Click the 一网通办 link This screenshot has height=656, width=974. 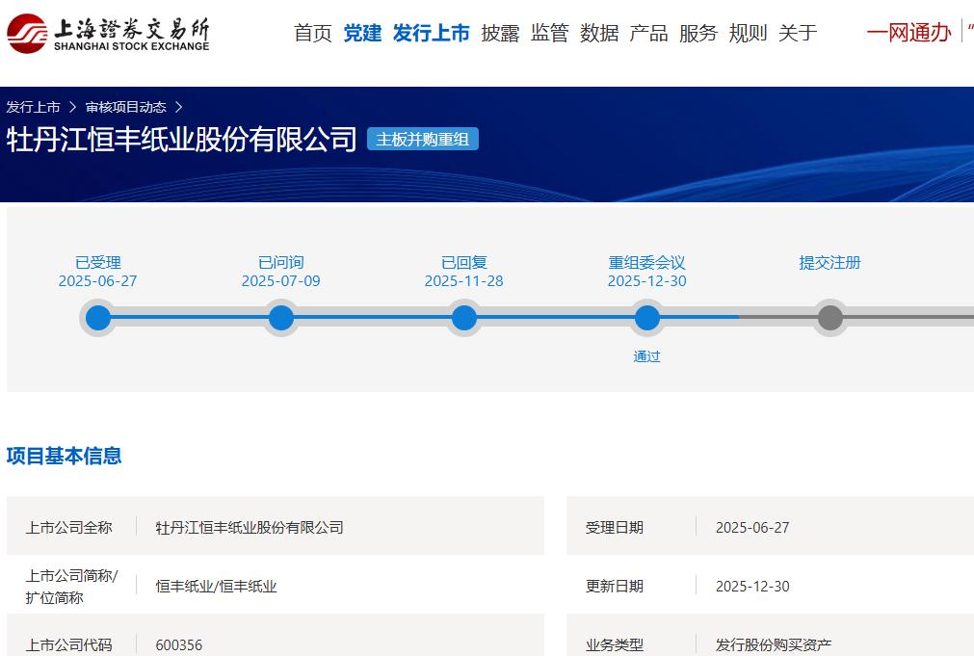(908, 34)
